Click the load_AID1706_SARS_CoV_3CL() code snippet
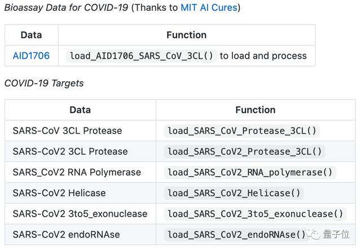 point(142,56)
